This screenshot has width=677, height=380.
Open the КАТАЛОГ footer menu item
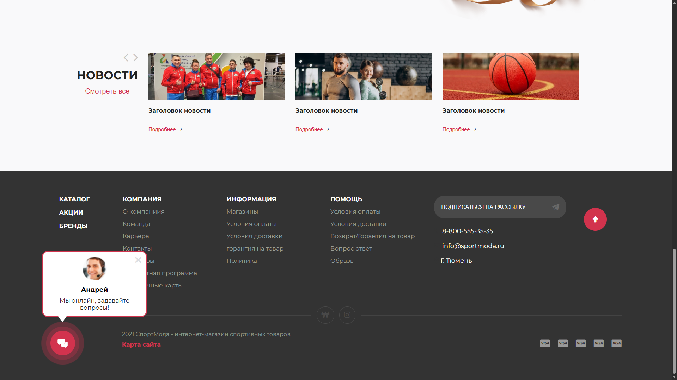click(x=74, y=199)
